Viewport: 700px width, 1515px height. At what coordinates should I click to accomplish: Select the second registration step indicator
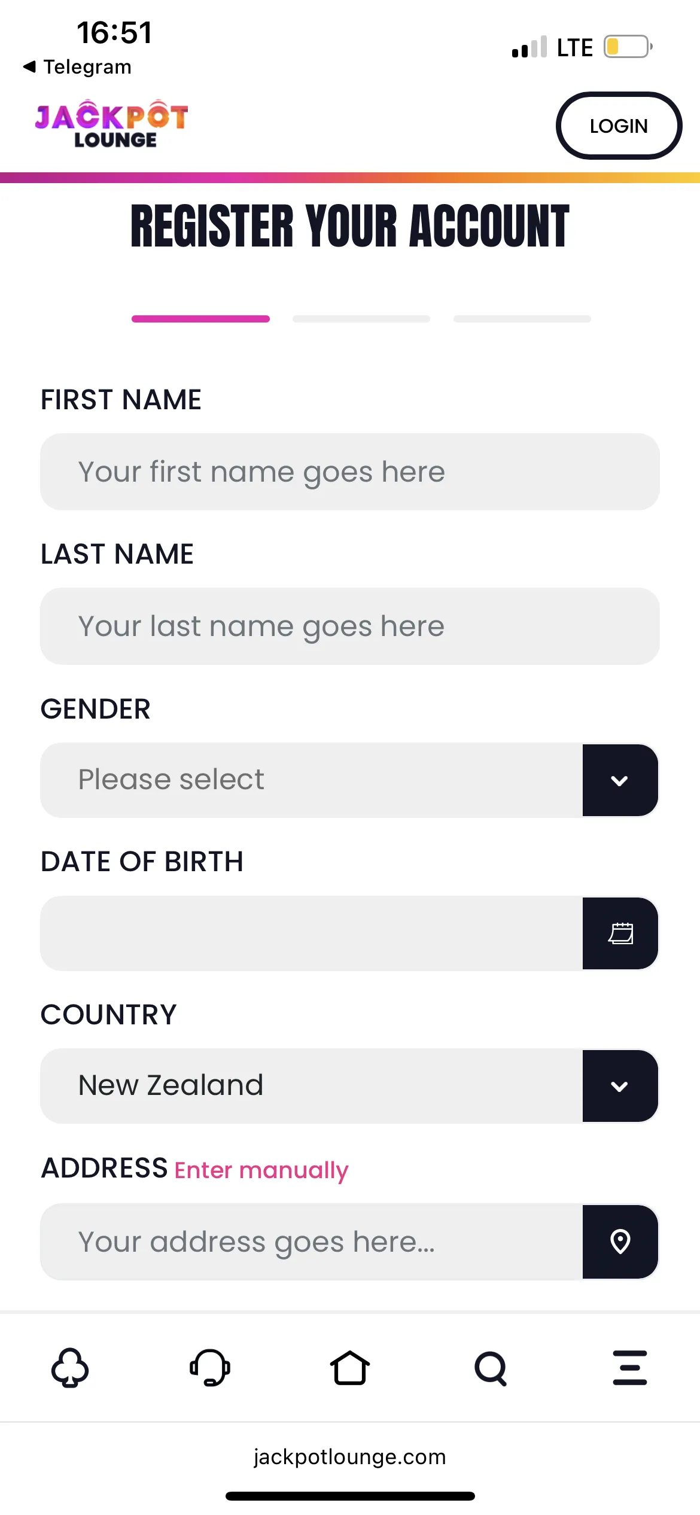click(361, 319)
